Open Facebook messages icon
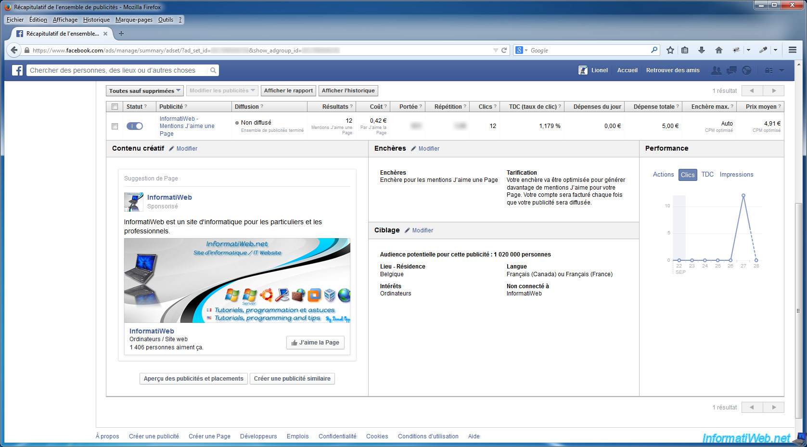This screenshot has width=807, height=447. point(731,70)
